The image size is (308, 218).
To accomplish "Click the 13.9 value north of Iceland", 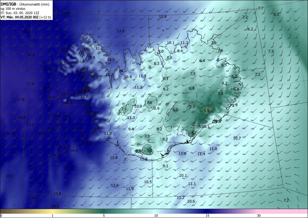I will point(120,31).
